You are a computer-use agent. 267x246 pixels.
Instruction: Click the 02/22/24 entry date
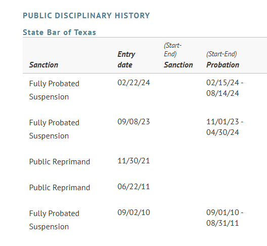[x=133, y=83]
